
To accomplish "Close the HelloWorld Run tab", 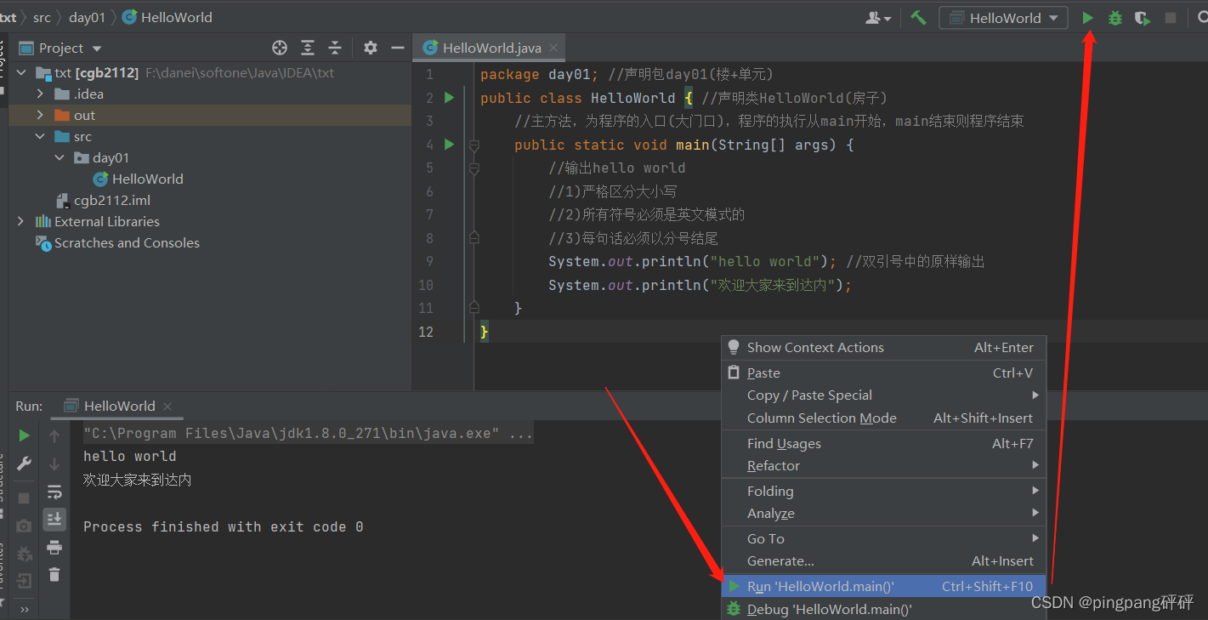I will click(x=167, y=407).
